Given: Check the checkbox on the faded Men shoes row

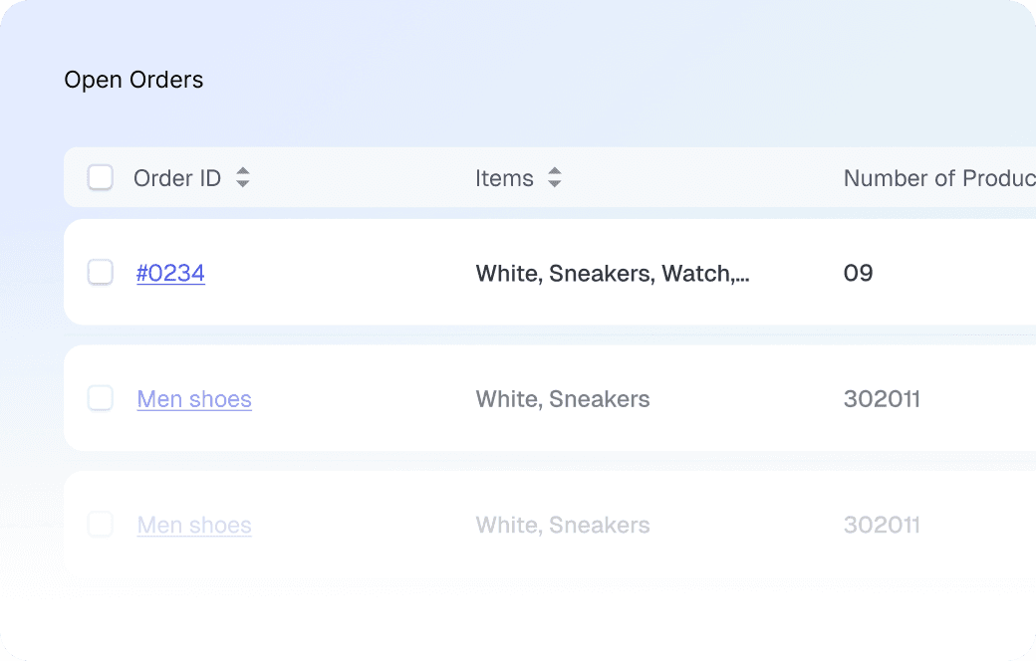Looking at the screenshot, I should pyautogui.click(x=100, y=525).
